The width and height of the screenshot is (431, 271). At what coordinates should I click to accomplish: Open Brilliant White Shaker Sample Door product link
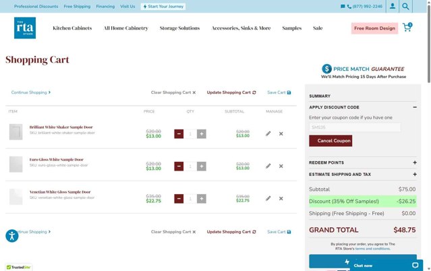coord(61,127)
